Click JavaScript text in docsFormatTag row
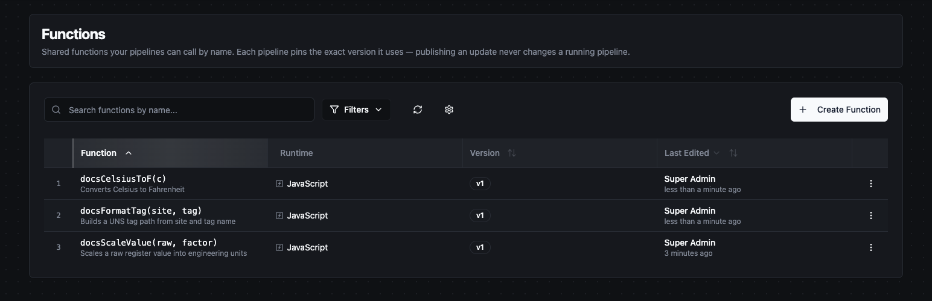This screenshot has height=301, width=932. tap(307, 216)
